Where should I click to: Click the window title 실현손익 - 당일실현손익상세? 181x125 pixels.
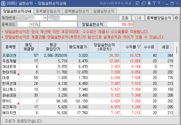click(x=42, y=3)
